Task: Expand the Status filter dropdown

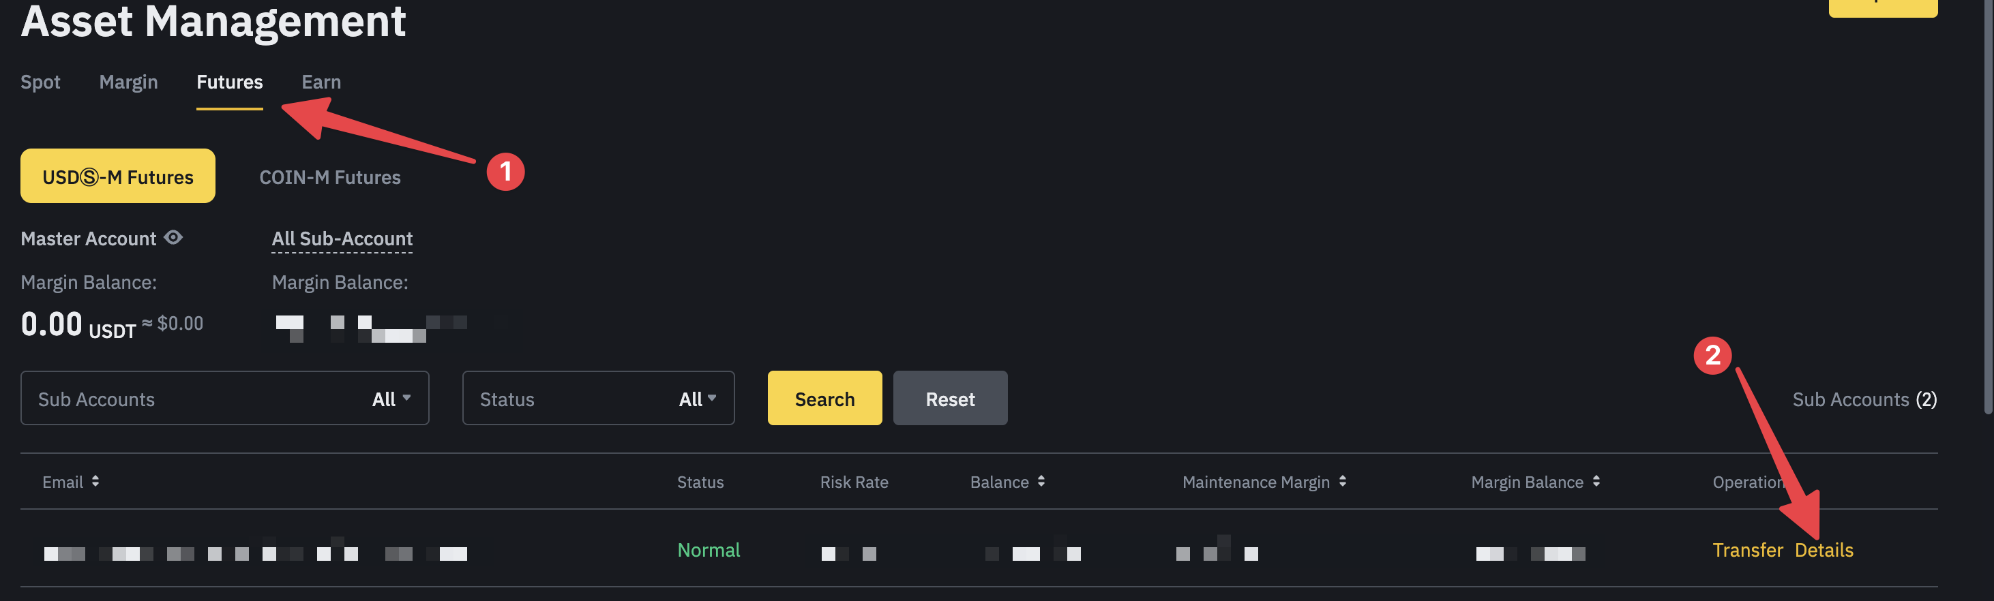Action: coord(597,399)
